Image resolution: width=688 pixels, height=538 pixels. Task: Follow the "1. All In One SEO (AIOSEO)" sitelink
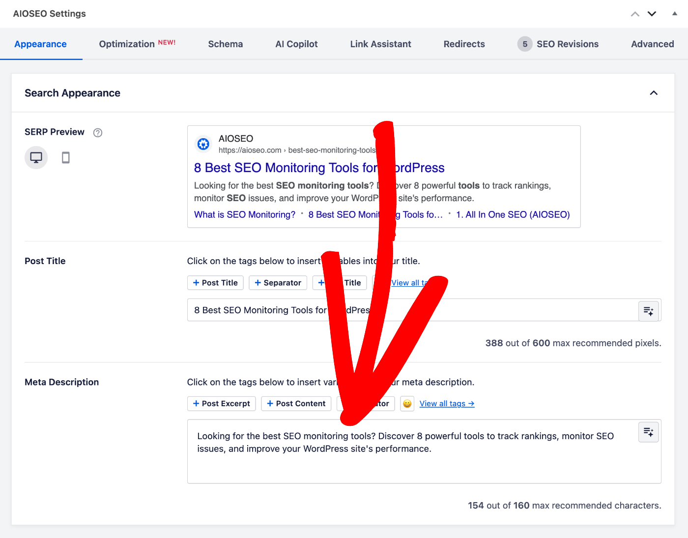point(513,214)
